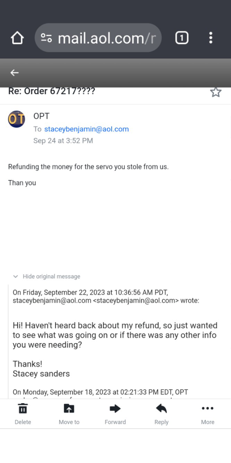Open the More actions menu
This screenshot has height=463, width=231.
pos(208,414)
